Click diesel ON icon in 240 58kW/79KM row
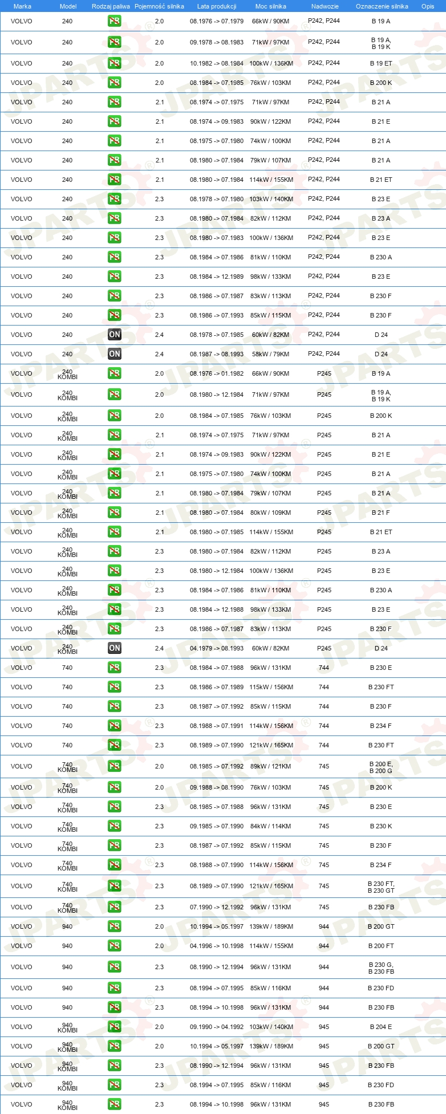Screen dimensions: 446x1114 tap(114, 354)
